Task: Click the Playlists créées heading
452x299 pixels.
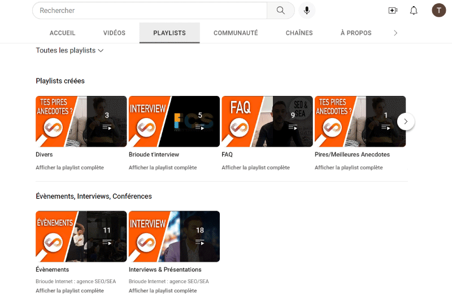Action: (60, 81)
